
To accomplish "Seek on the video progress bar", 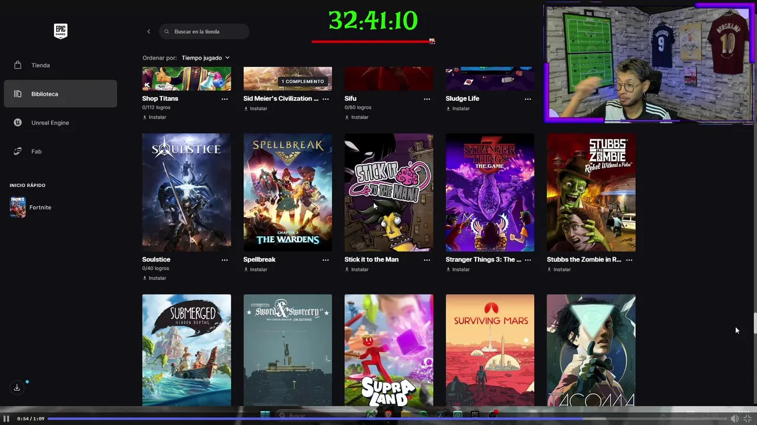I will point(387,419).
